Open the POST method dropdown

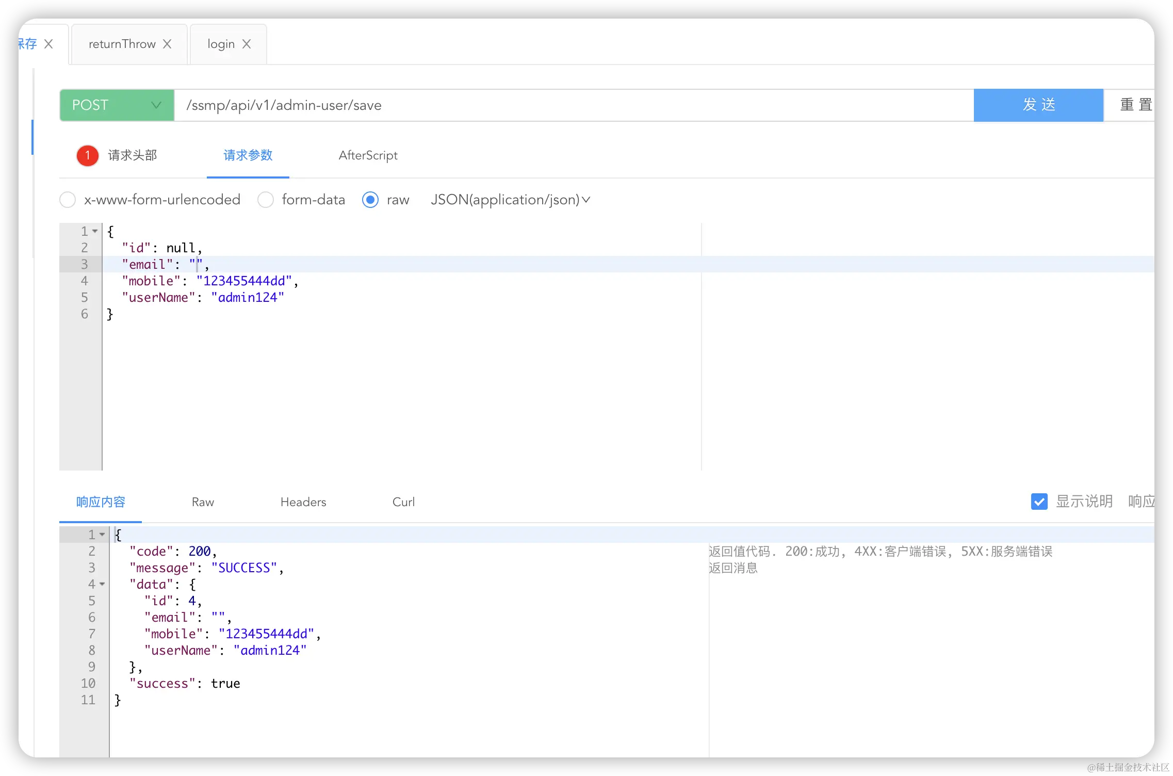(x=117, y=105)
